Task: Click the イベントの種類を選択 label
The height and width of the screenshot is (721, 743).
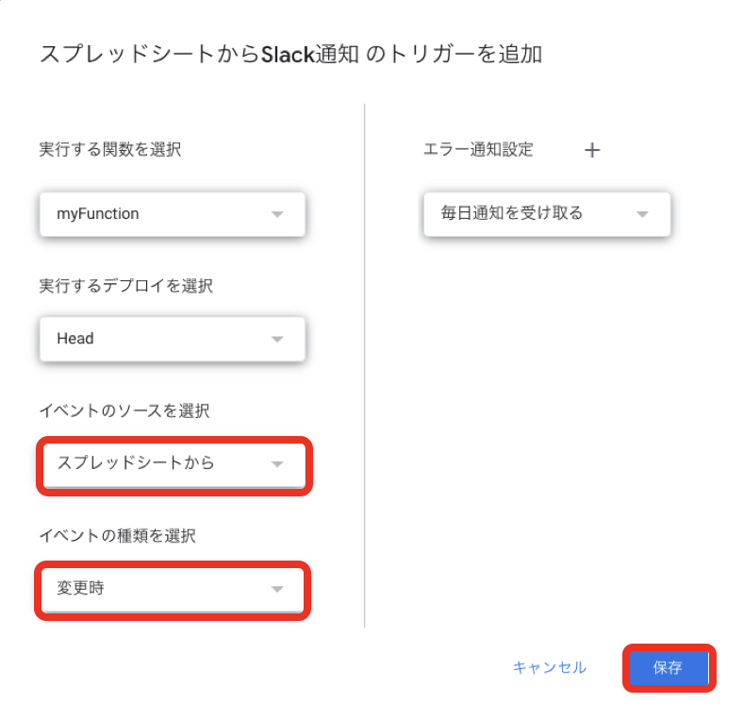Action: tap(118, 535)
